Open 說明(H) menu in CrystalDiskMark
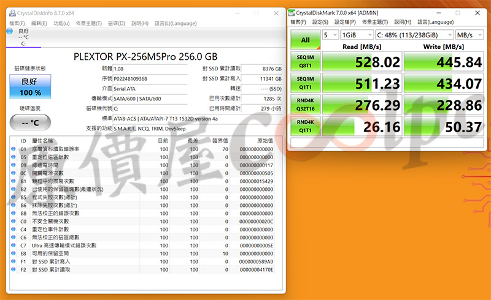This screenshot has height=300, width=491. tap(403, 22)
